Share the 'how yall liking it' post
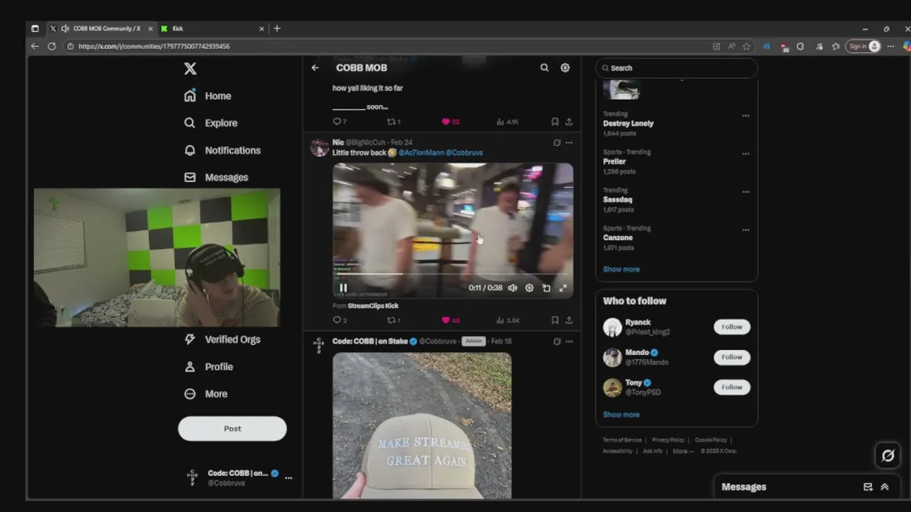This screenshot has width=911, height=512. pos(569,122)
